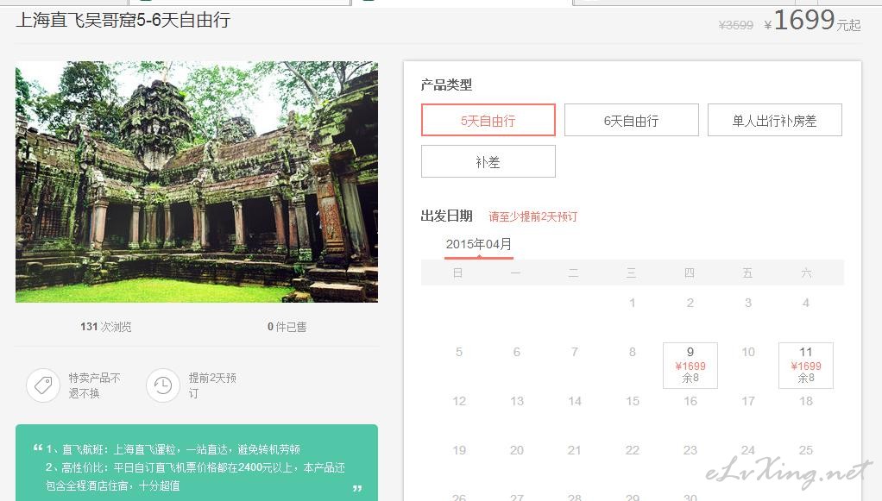Click calendar date 4
This screenshot has height=501, width=882.
(x=806, y=303)
